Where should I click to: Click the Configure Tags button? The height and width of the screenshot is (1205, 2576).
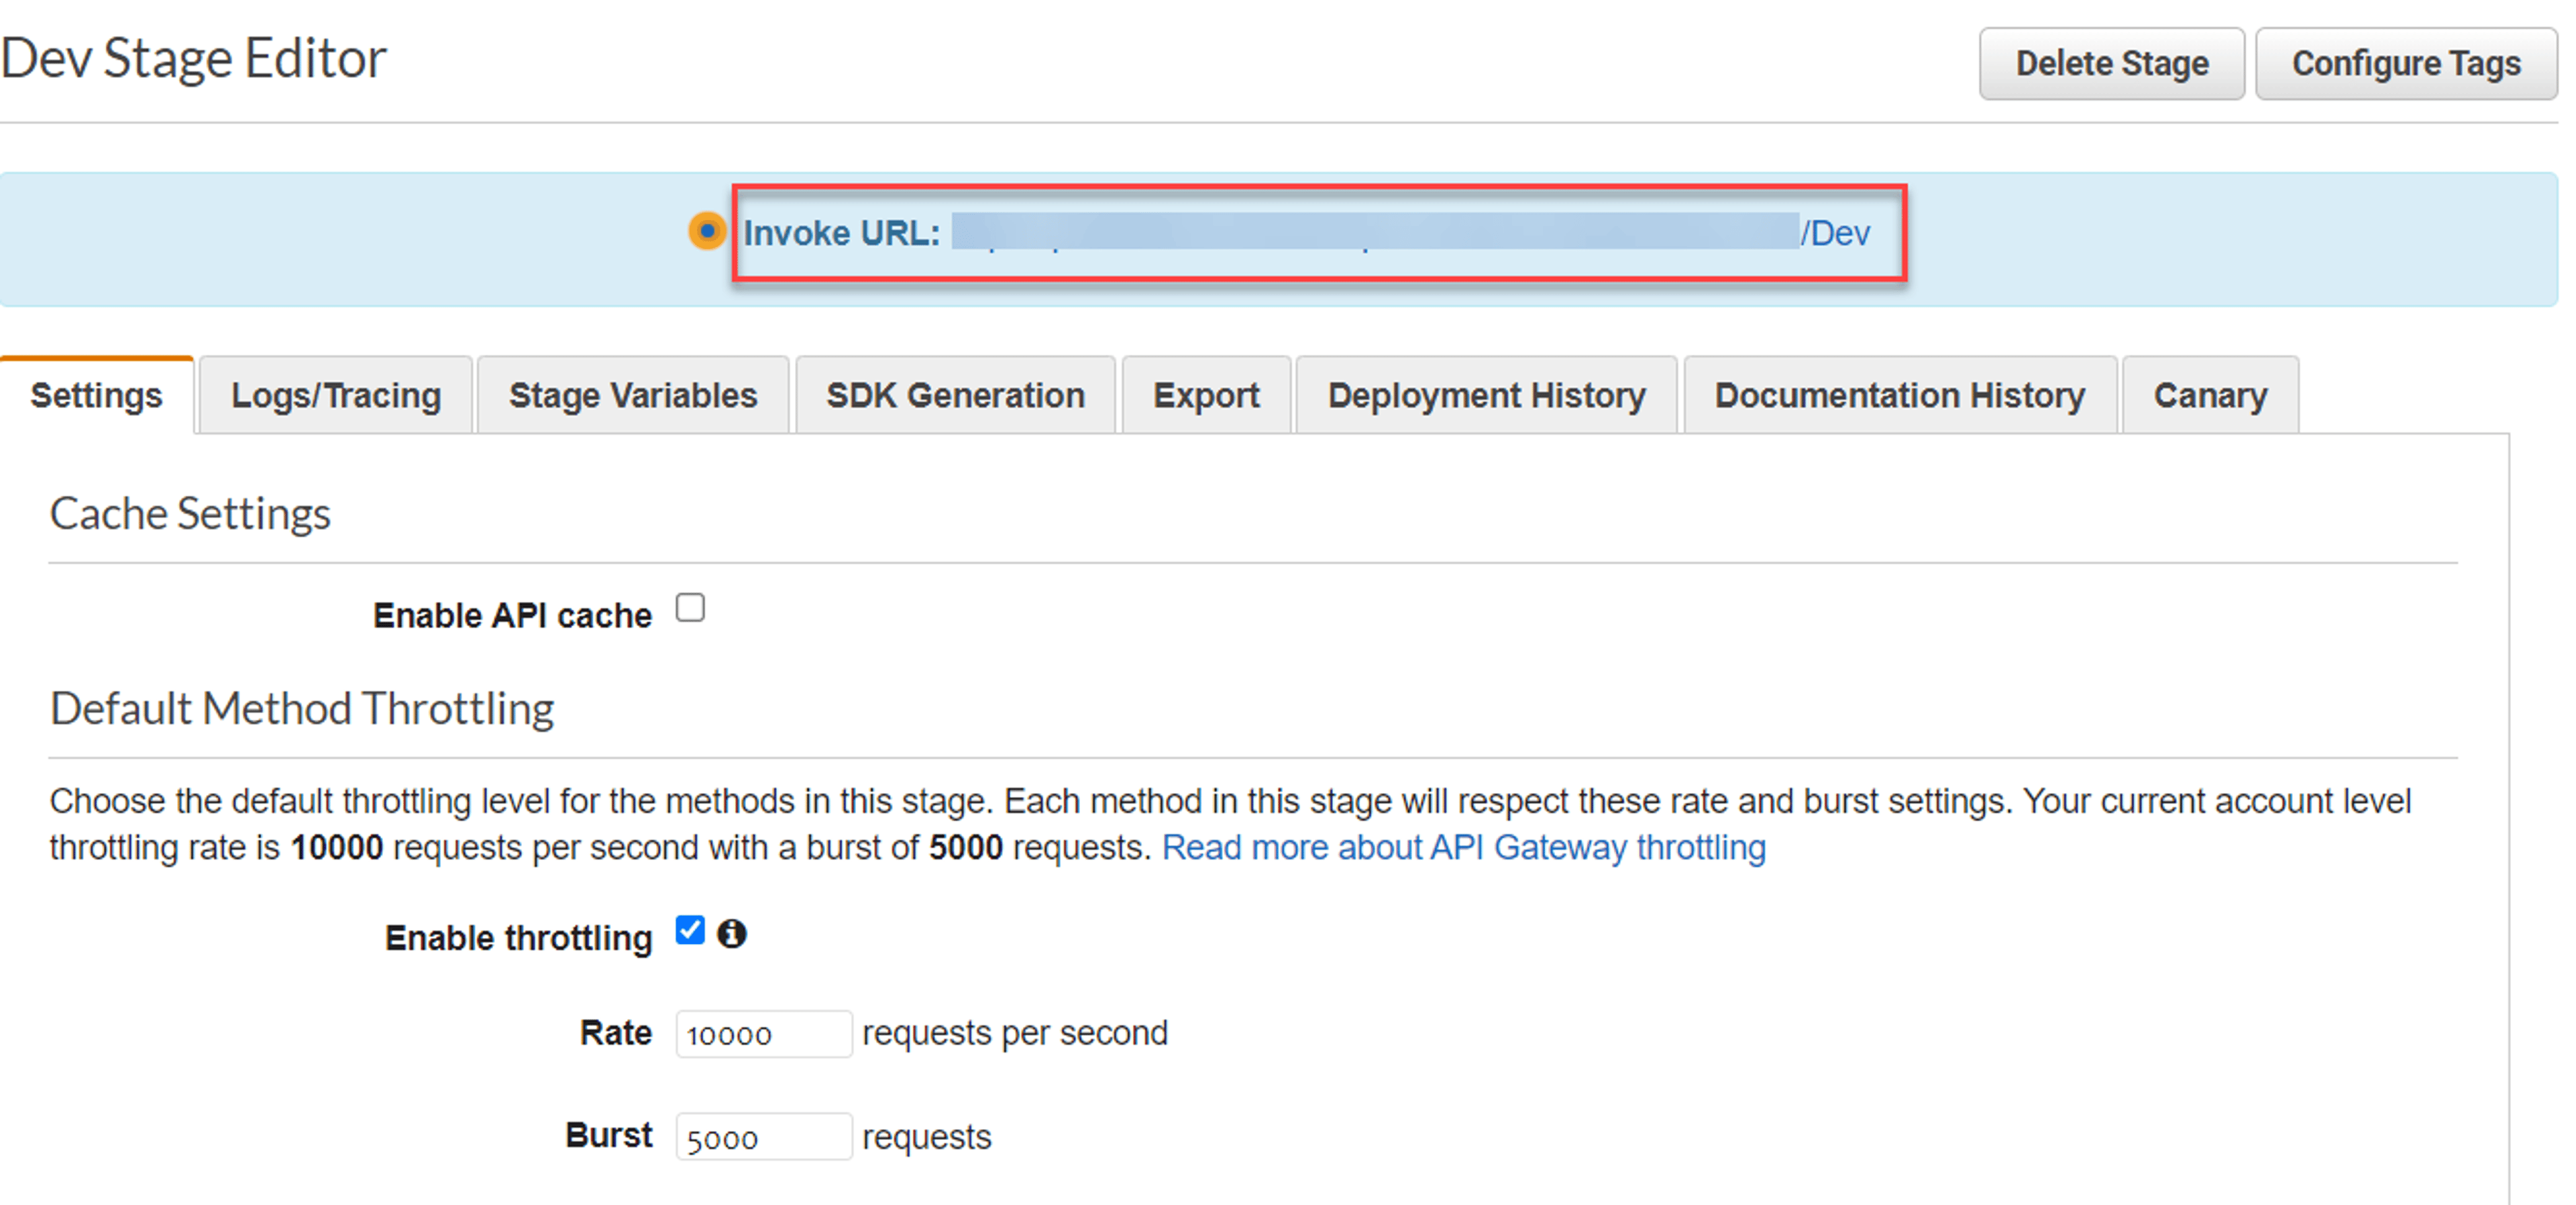point(2406,64)
